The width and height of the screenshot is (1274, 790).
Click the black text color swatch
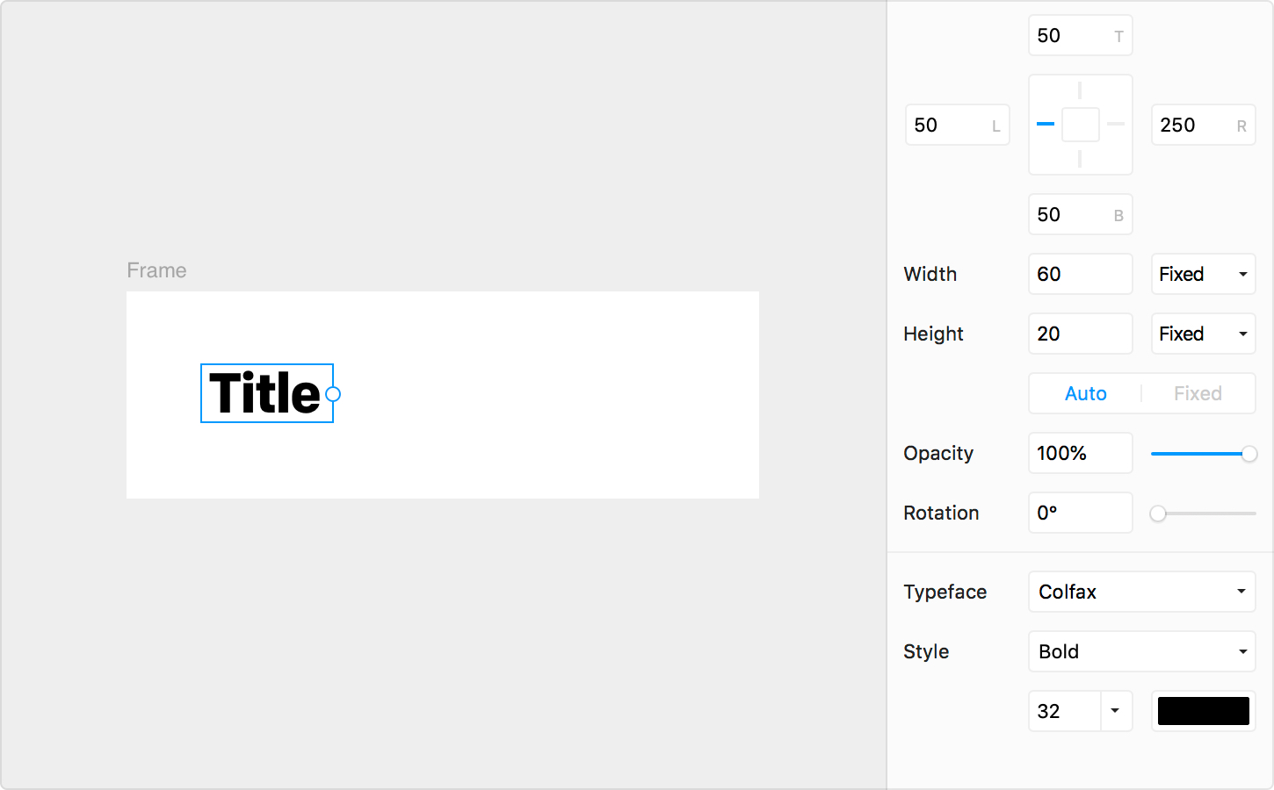1203,711
